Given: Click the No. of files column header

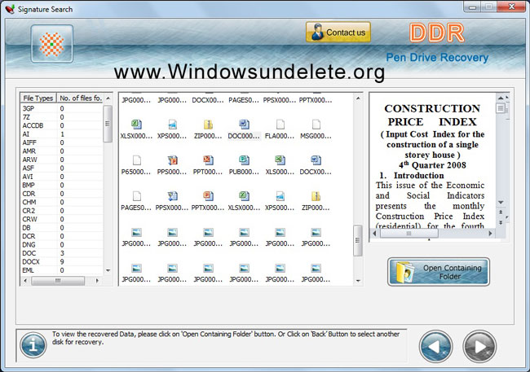Looking at the screenshot, I should click(x=80, y=98).
